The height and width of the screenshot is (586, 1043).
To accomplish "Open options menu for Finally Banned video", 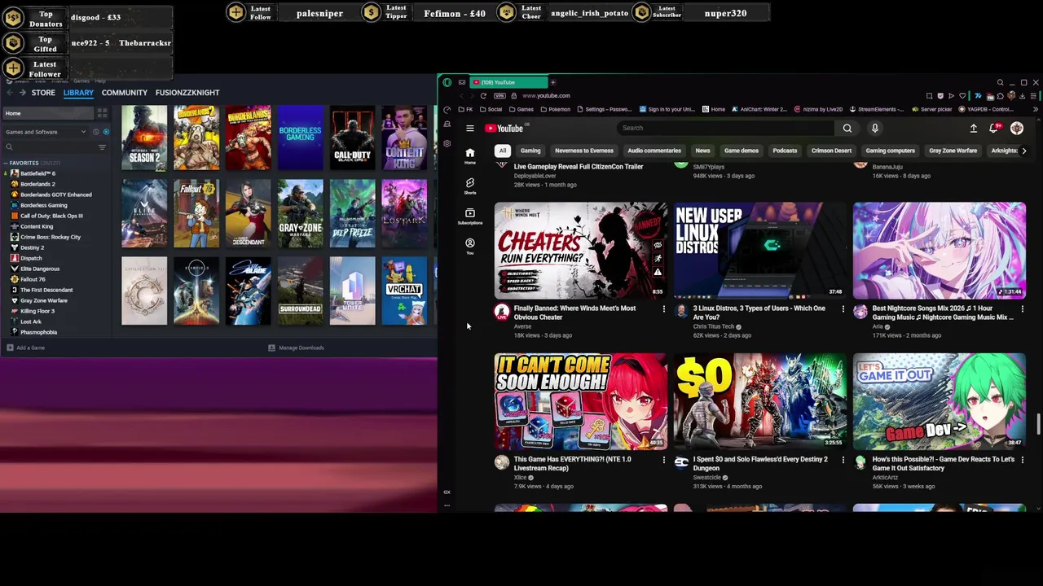I will tap(663, 309).
